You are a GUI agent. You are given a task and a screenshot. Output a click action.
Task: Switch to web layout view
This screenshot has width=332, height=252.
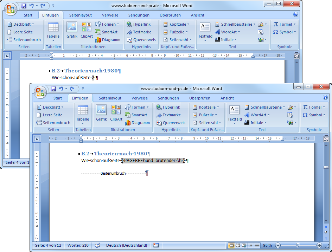(244, 245)
